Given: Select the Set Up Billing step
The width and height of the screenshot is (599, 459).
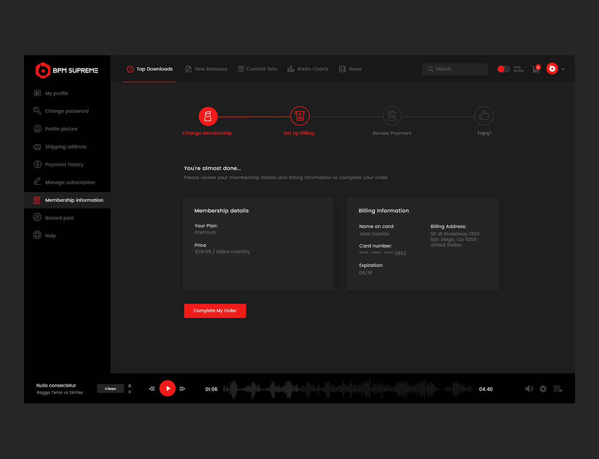Looking at the screenshot, I should [299, 115].
